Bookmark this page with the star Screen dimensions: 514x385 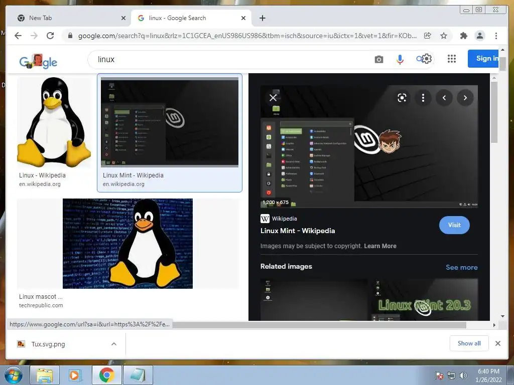click(444, 36)
